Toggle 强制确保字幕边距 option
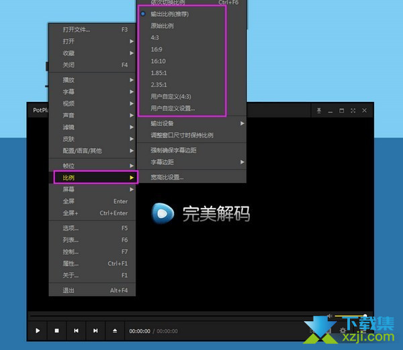The image size is (403, 350). coord(191,150)
